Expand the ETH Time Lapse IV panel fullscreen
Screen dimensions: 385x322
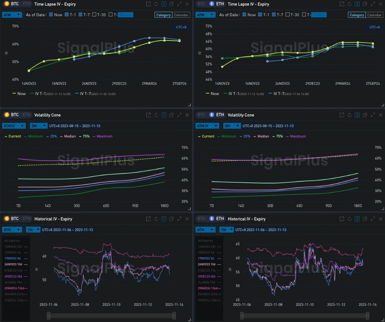click(373, 4)
